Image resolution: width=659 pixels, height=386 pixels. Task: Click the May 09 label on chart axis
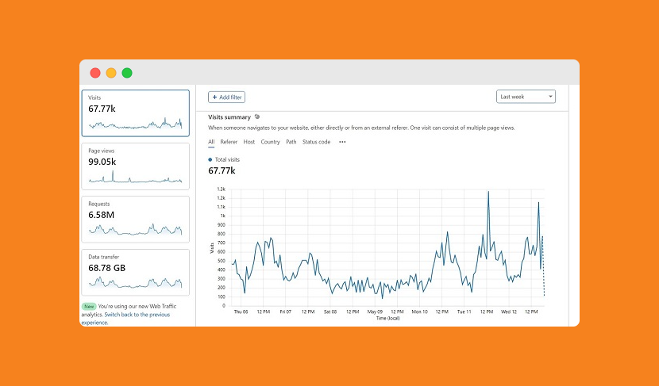pos(375,311)
